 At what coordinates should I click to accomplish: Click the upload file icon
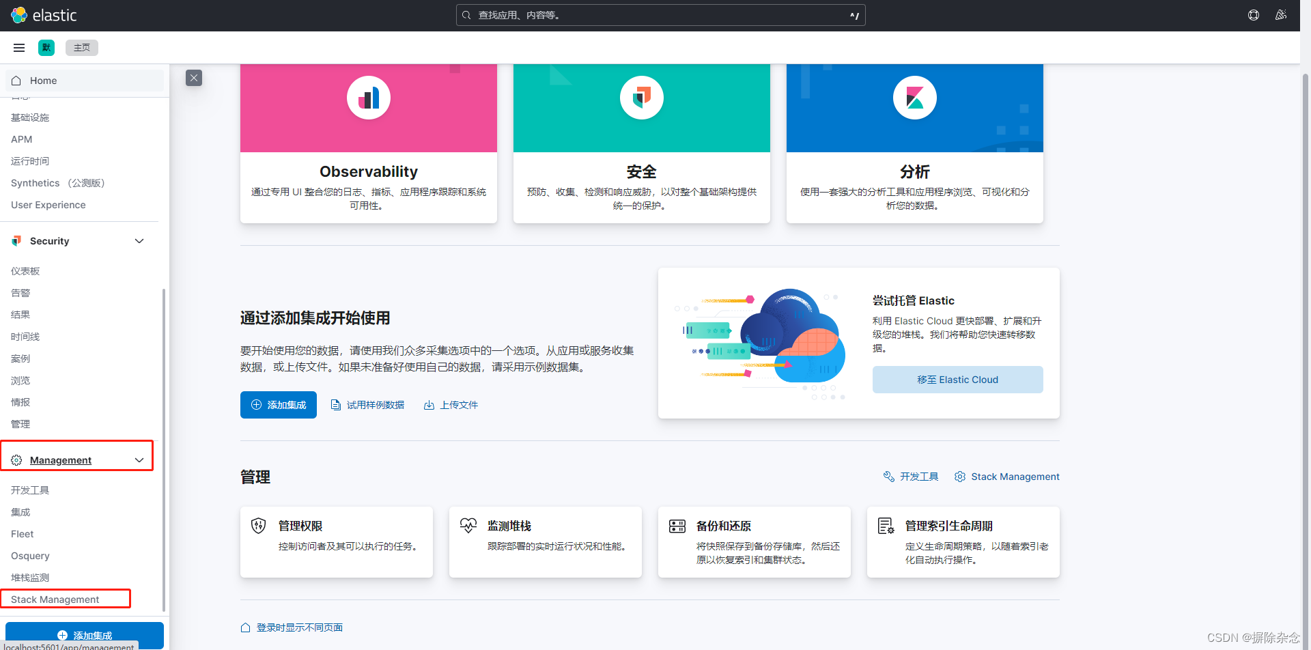429,405
